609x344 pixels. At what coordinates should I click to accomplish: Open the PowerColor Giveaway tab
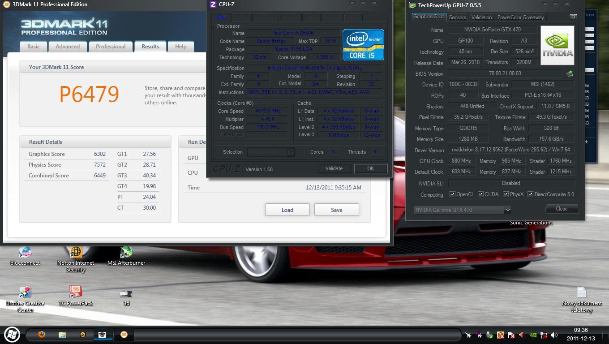(x=520, y=17)
